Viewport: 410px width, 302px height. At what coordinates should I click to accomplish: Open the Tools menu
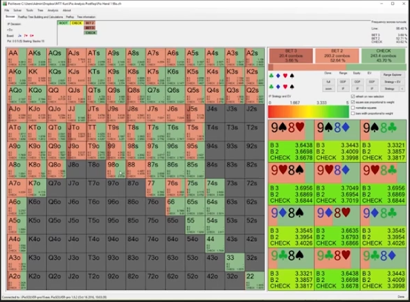[30, 10]
